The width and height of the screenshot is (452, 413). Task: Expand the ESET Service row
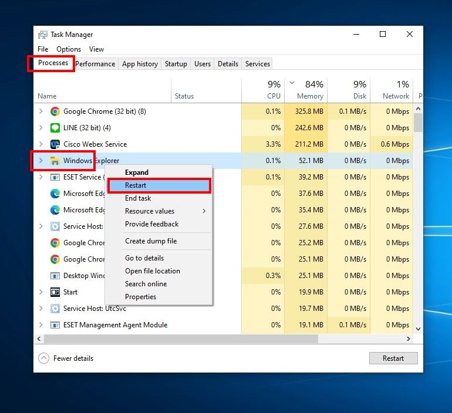click(41, 177)
